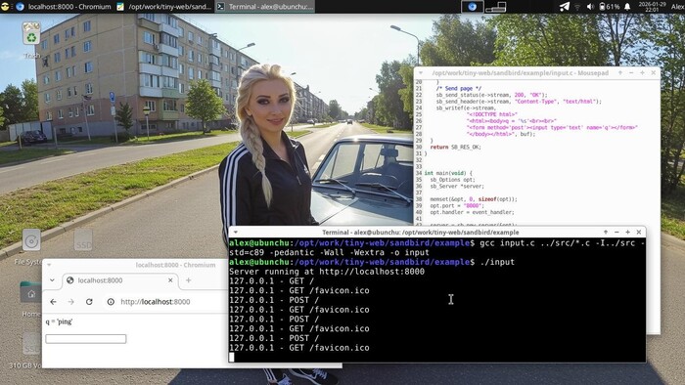Show notifications via bell icon
Image resolution: width=685 pixels, height=385 pixels.
pos(627,7)
